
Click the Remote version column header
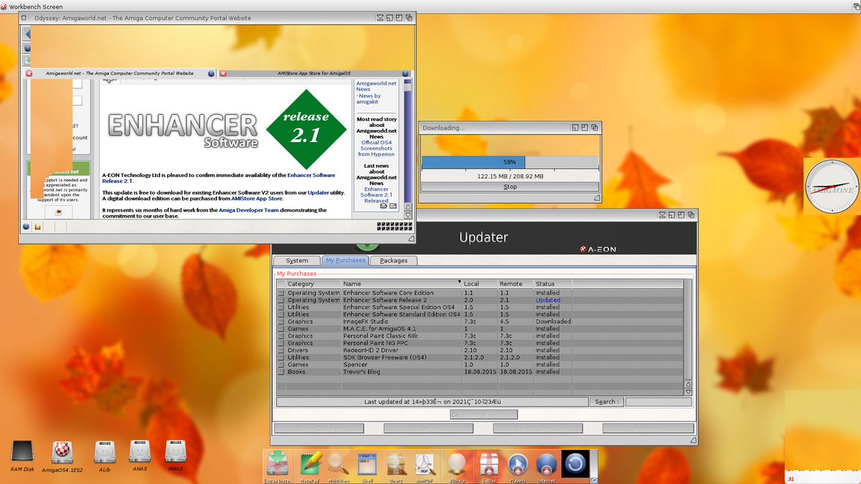tap(516, 284)
